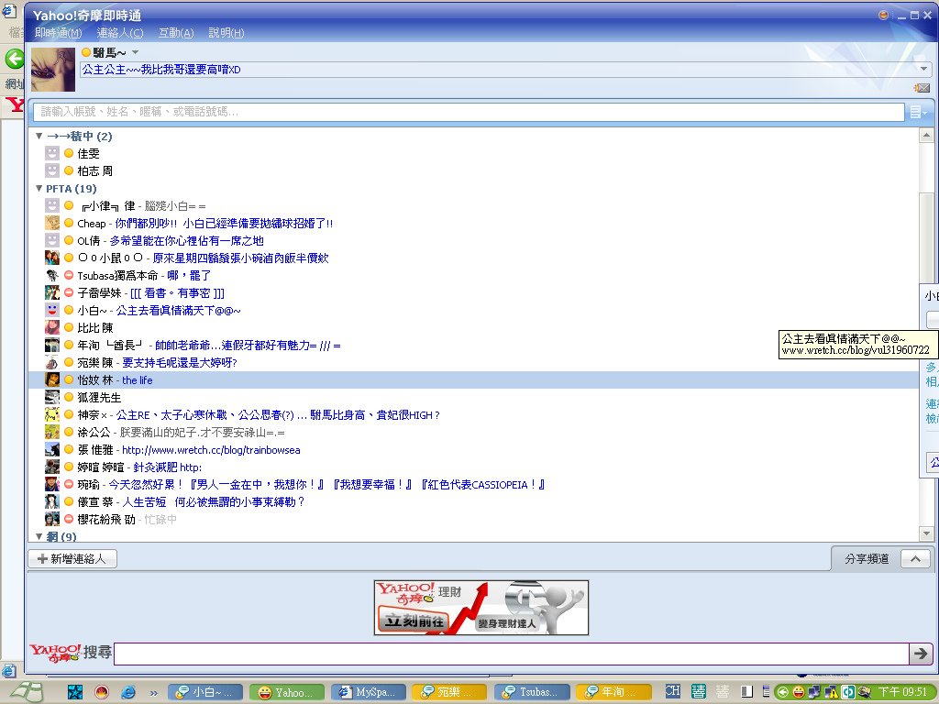Click the avatar icon of Cheap
The height and width of the screenshot is (704, 939).
click(x=52, y=224)
